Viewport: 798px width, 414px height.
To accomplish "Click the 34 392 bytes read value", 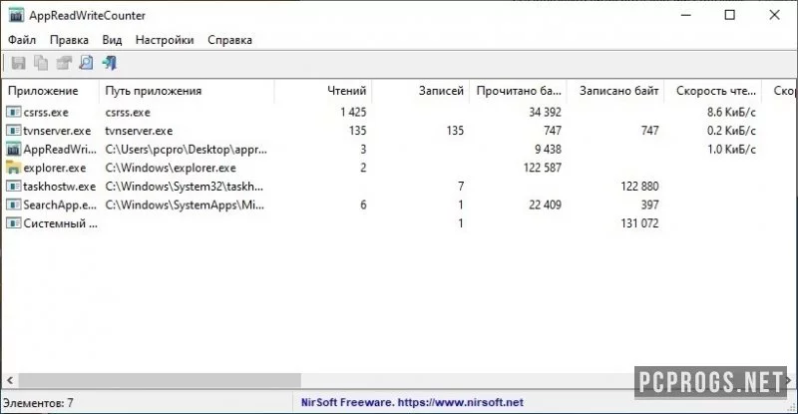I will click(545, 112).
